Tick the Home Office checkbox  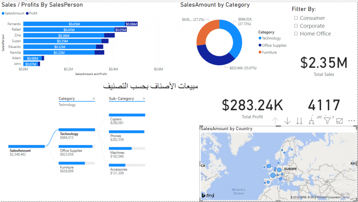[x=296, y=33]
